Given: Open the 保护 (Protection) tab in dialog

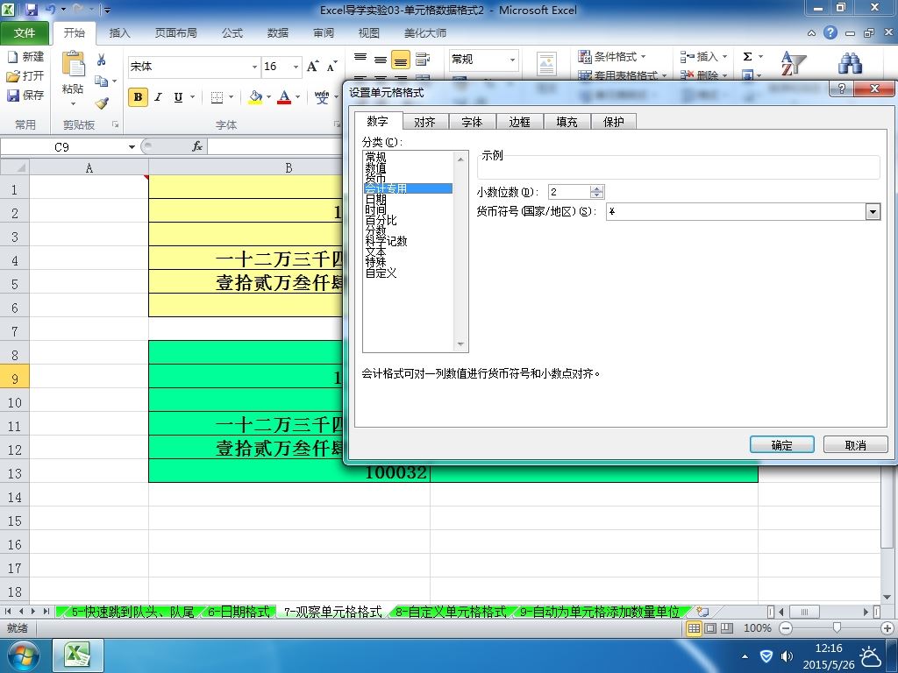Looking at the screenshot, I should [x=613, y=122].
